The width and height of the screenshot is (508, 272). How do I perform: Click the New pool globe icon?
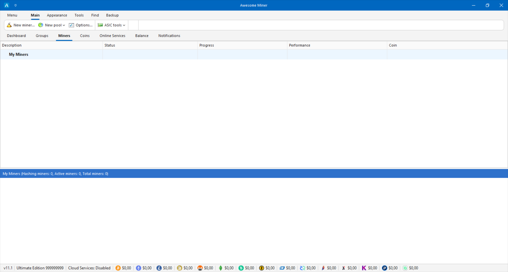(41, 25)
